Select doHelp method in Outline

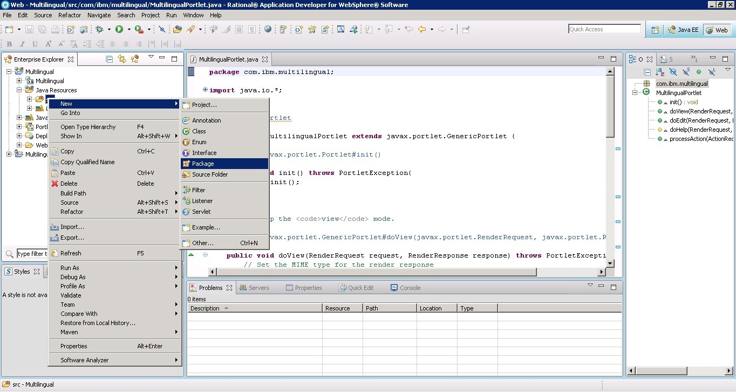pyautogui.click(x=695, y=130)
